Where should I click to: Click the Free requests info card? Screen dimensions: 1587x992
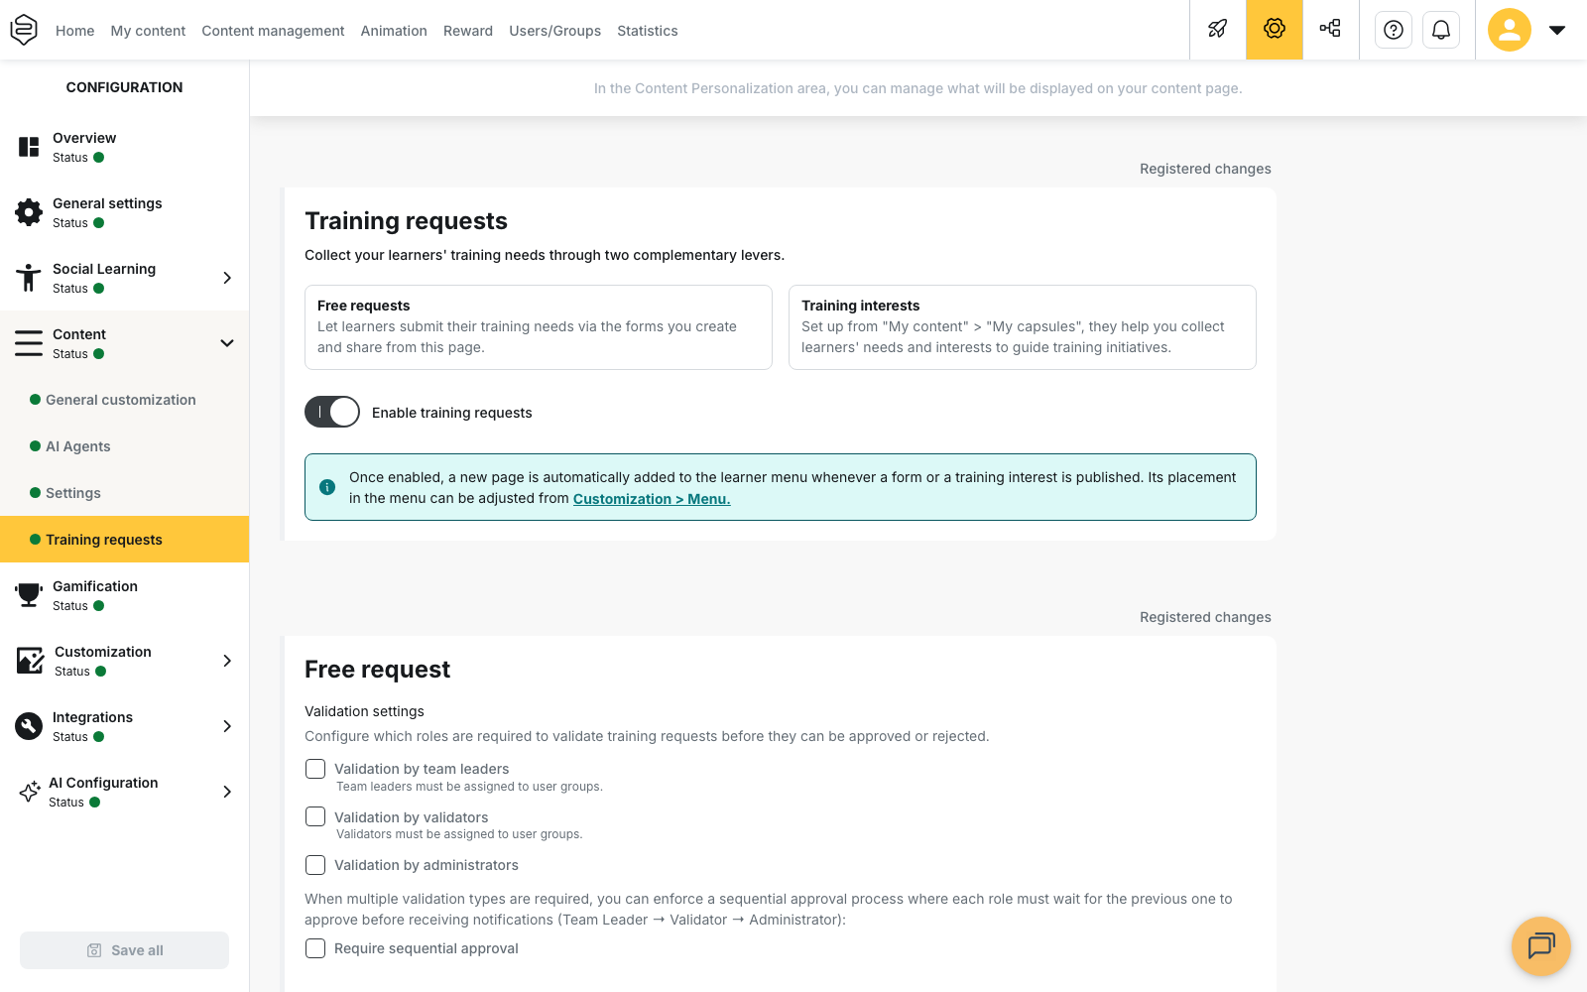(x=539, y=327)
